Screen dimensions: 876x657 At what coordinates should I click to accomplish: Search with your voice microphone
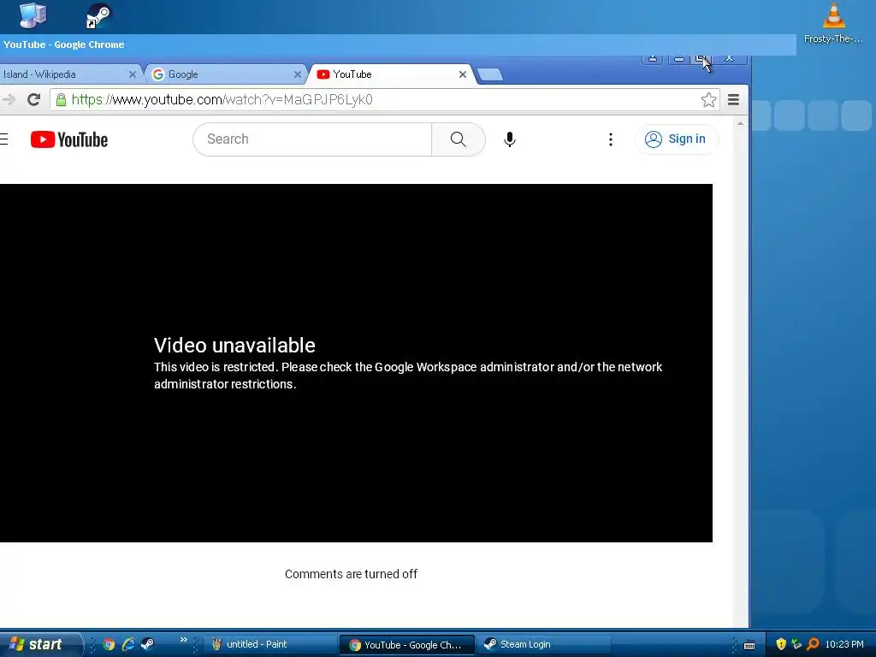click(510, 139)
